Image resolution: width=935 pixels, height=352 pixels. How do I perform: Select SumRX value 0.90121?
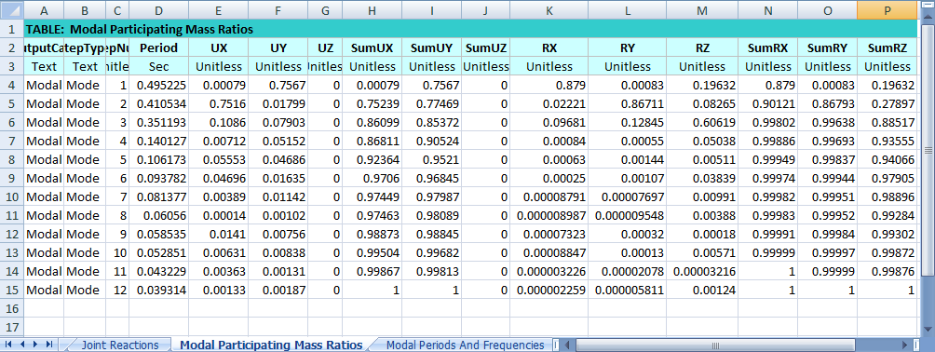[x=768, y=103]
